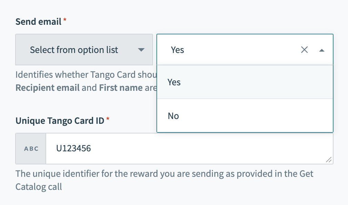Click the Unique Tango Card ID label
348x205 pixels.
(60, 120)
